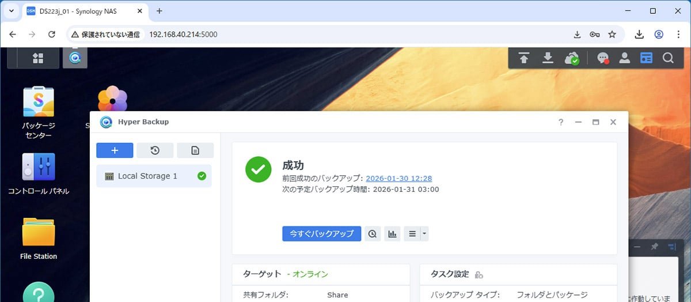Click the address bar showing 192.168.40.214:5000

coord(183,35)
